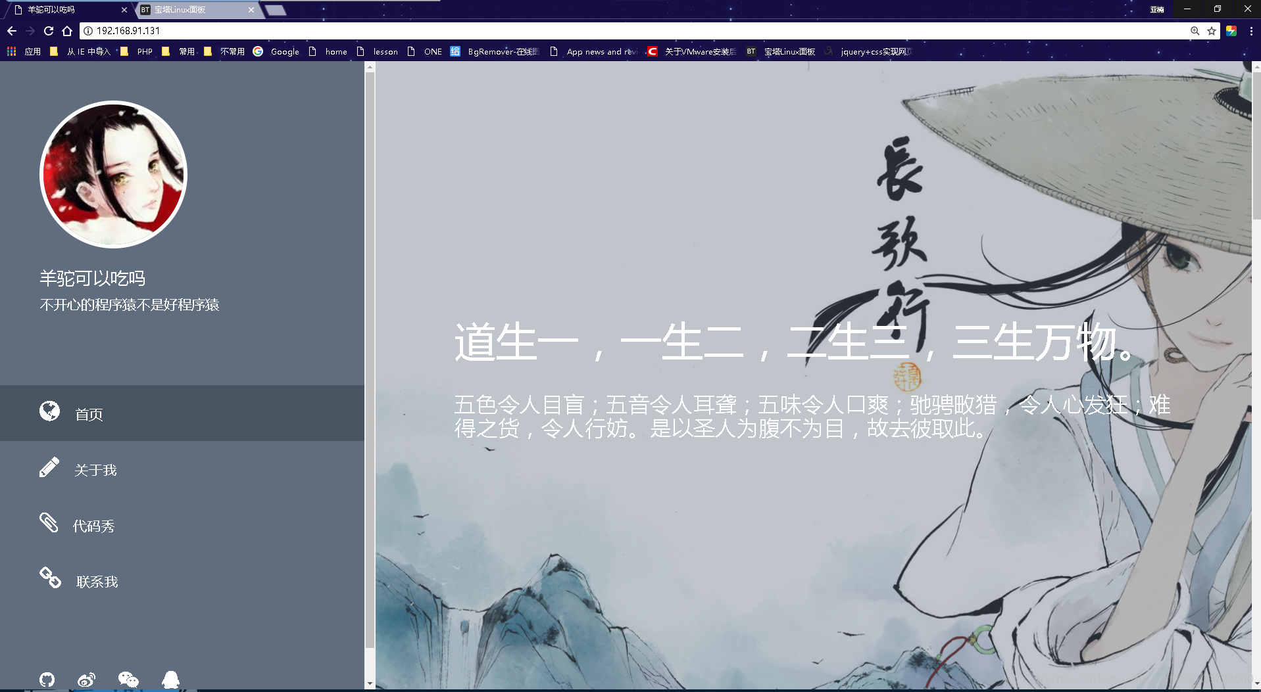The image size is (1261, 692).
Task: Select 代码秀 in the sidebar menu
Action: [182, 525]
